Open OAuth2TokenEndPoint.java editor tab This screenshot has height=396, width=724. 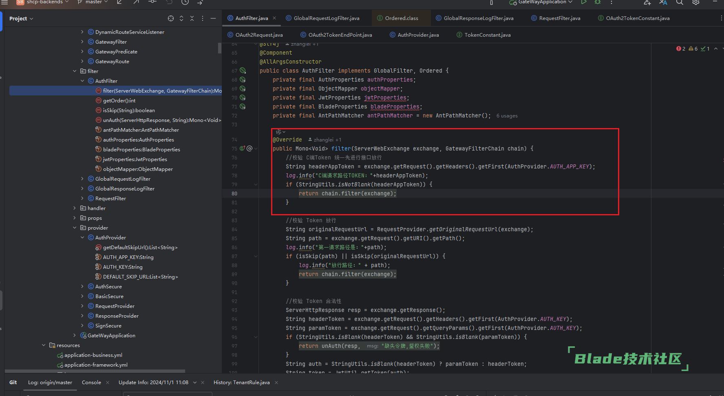336,35
